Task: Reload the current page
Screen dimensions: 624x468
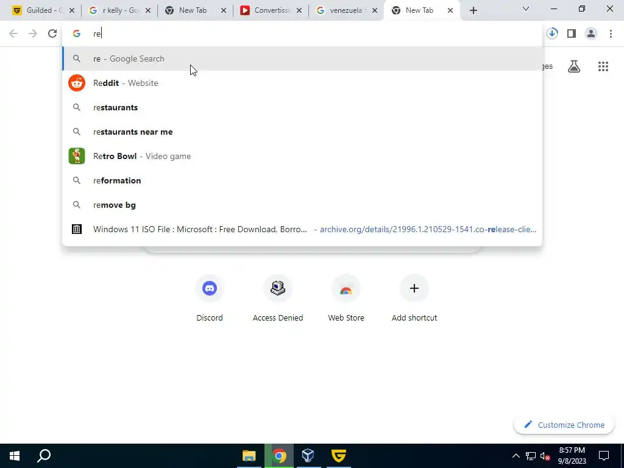Action: (x=52, y=34)
